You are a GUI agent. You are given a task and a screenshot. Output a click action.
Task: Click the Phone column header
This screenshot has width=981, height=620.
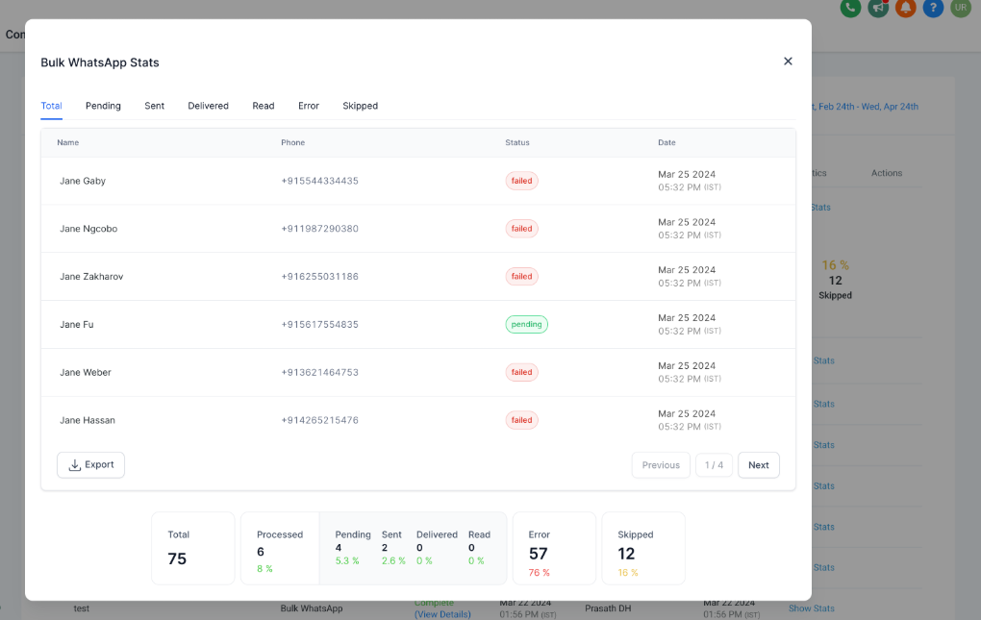292,142
